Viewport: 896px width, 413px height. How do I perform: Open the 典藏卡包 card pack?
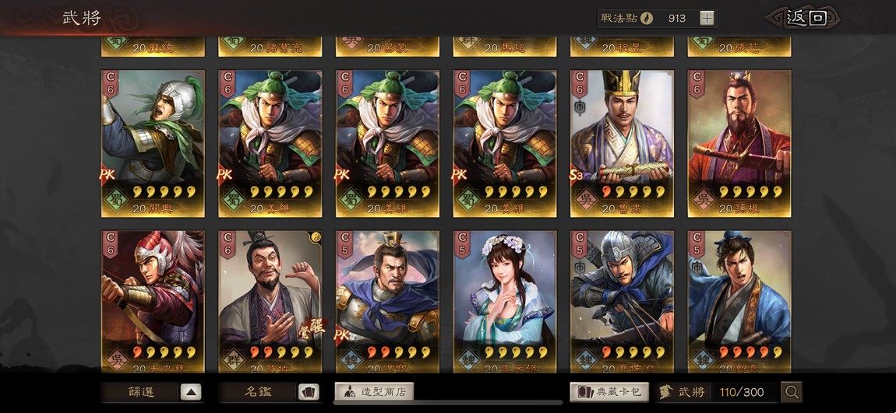click(x=609, y=392)
